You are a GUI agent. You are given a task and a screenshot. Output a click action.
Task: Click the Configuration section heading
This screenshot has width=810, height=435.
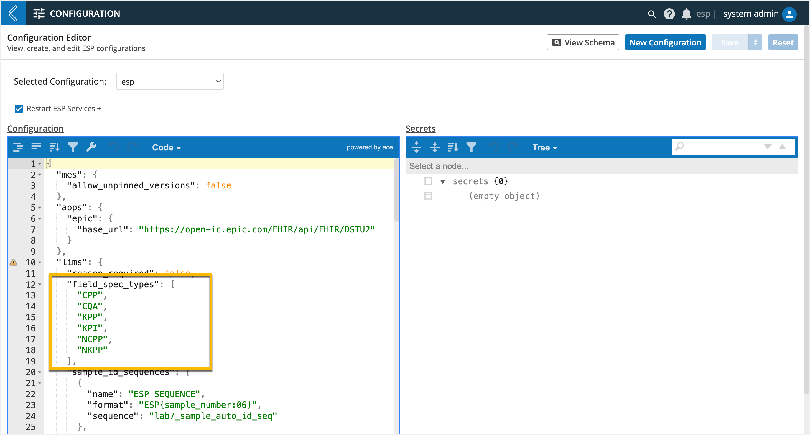pyautogui.click(x=35, y=129)
